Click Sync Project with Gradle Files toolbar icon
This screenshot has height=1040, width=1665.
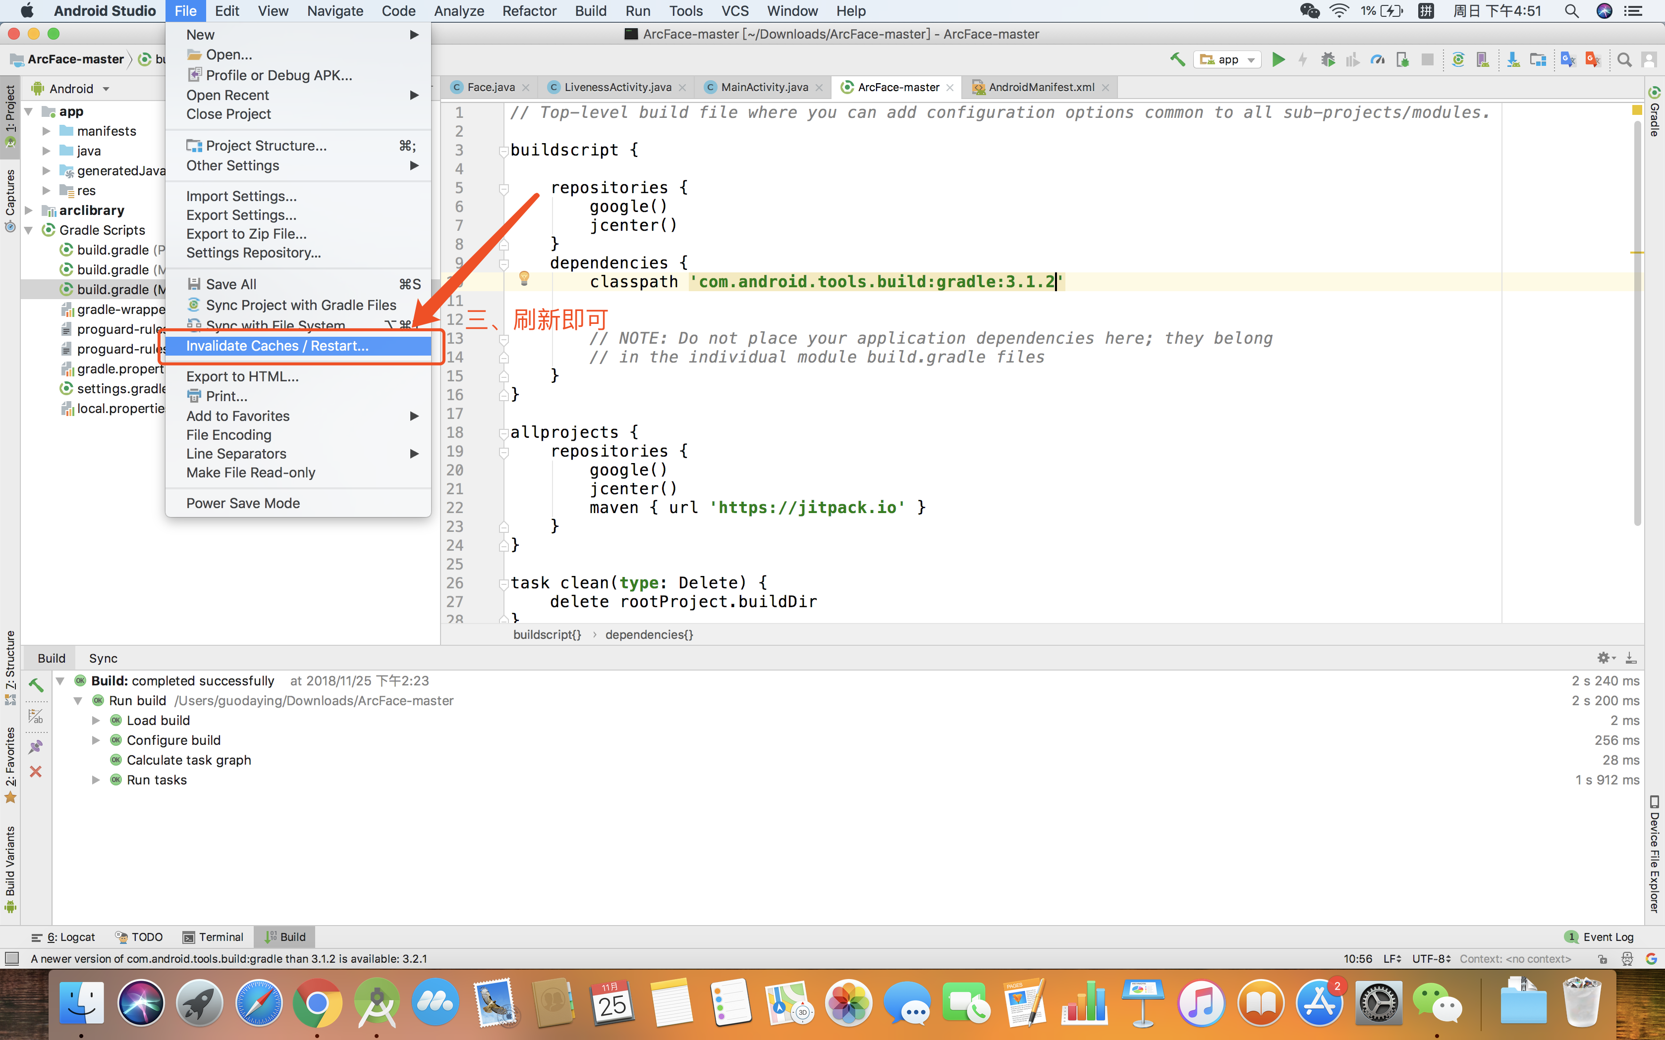click(1457, 60)
